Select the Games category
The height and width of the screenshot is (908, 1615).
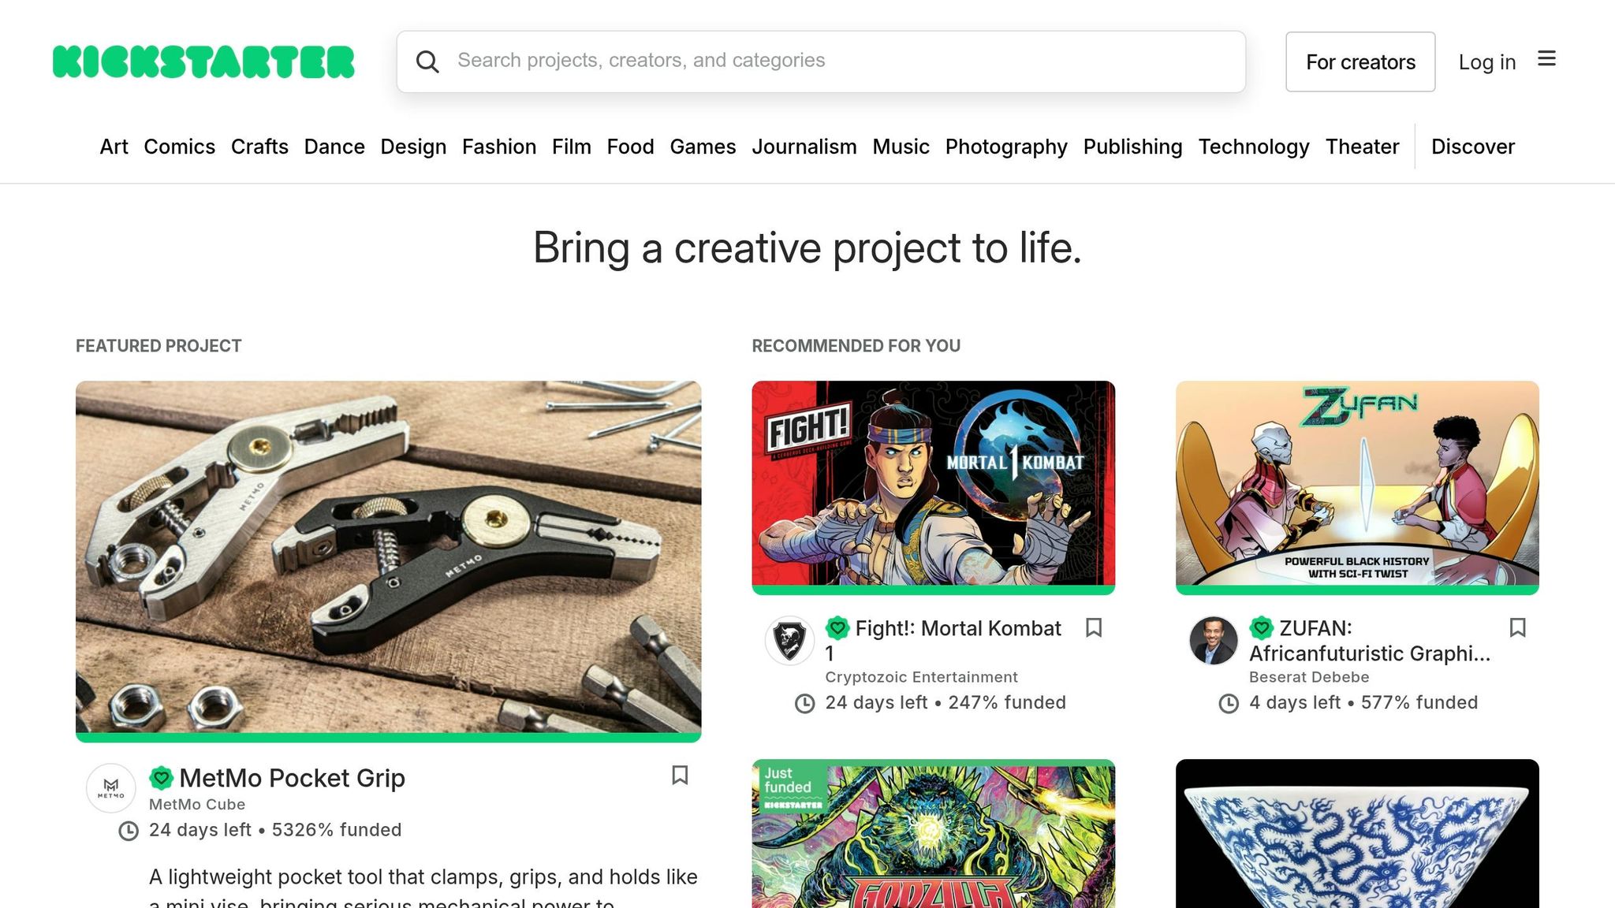point(703,147)
